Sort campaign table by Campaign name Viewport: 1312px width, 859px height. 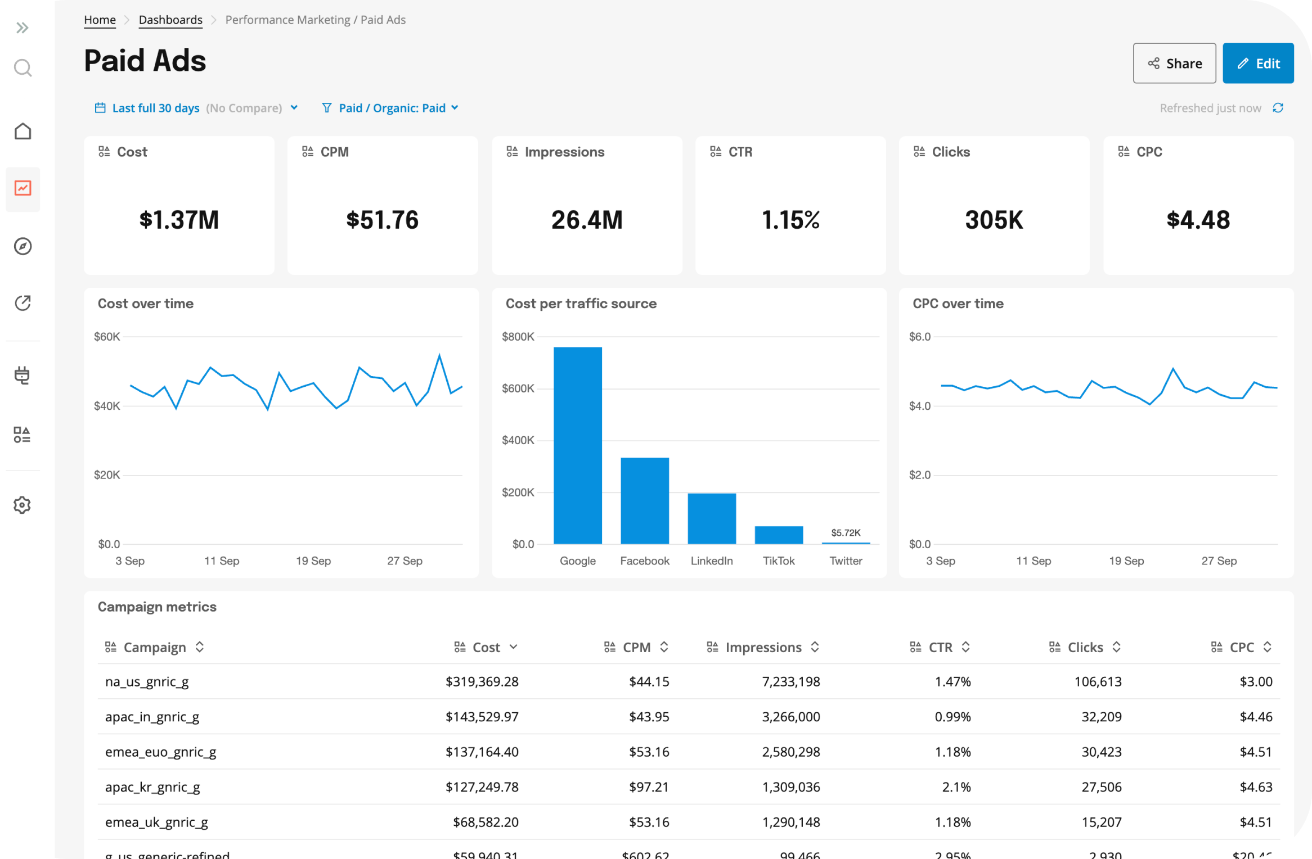(154, 647)
